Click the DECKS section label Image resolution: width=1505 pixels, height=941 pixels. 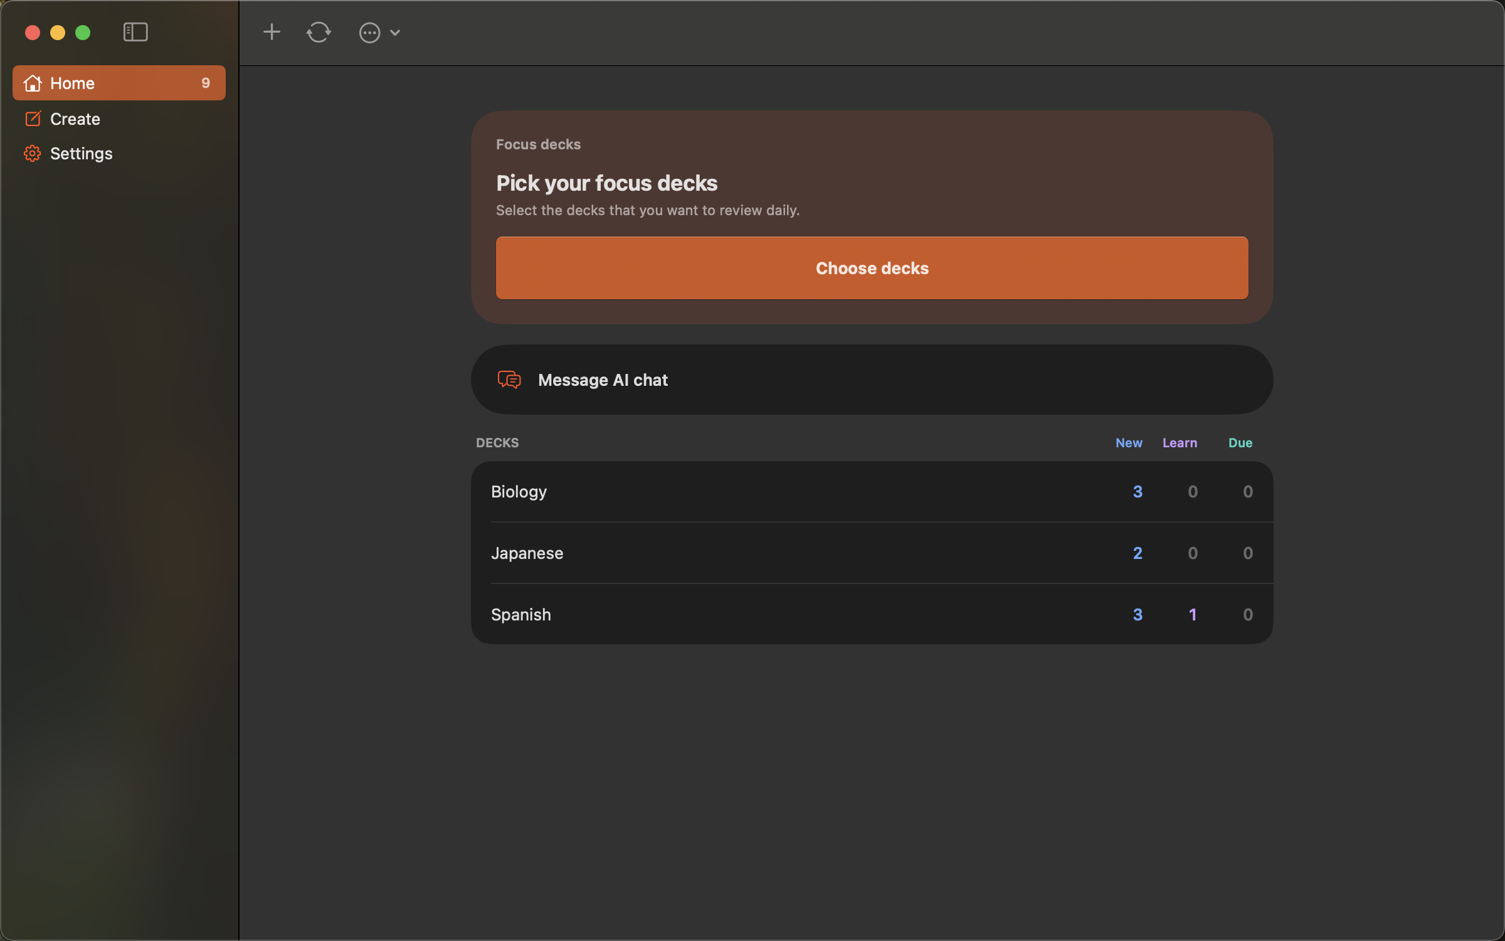(x=497, y=442)
